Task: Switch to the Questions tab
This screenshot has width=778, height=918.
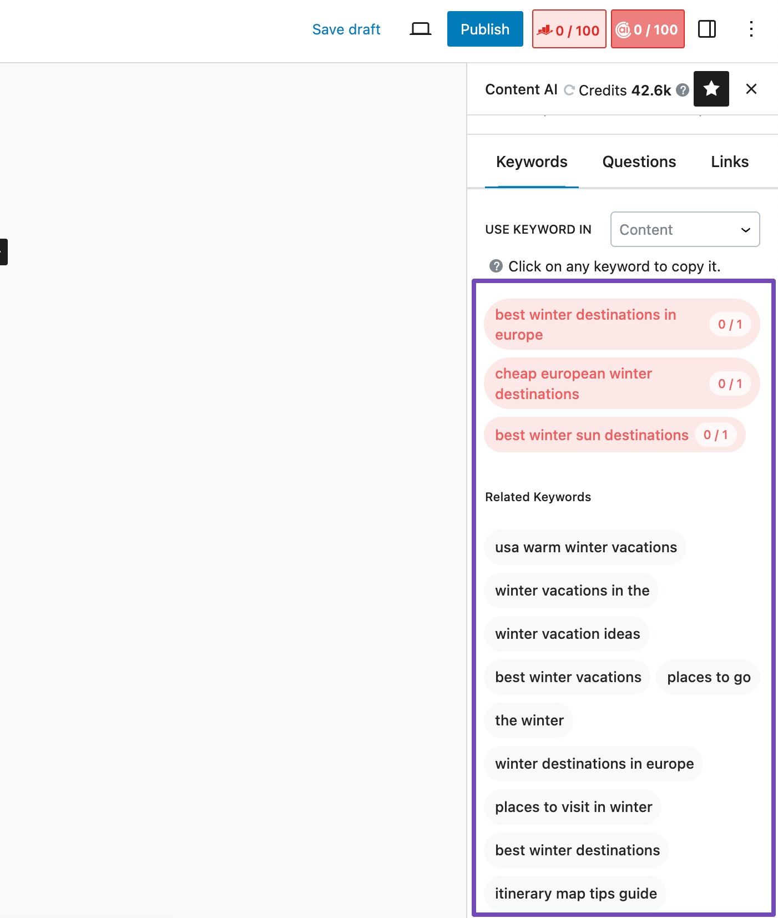Action: click(639, 162)
